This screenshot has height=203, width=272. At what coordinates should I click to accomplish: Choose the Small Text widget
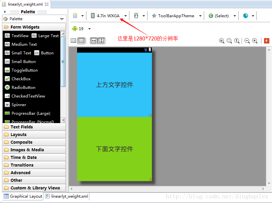(x=18, y=53)
